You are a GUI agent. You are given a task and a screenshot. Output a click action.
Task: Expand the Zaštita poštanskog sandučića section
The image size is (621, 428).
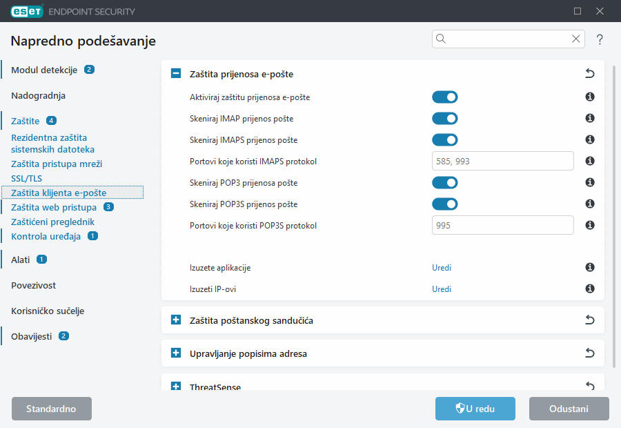pos(176,320)
